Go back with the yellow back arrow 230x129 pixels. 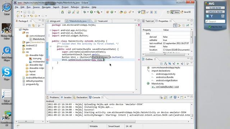click(x=36, y=16)
